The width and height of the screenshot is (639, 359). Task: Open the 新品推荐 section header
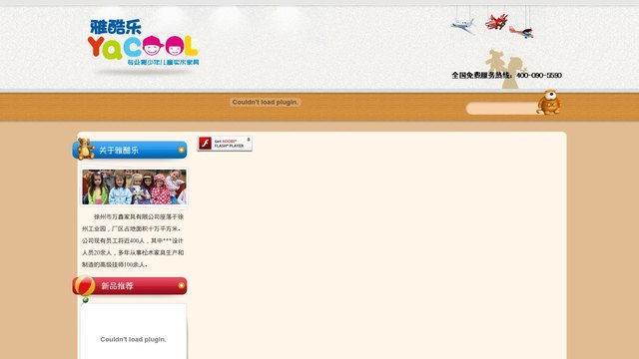(x=130, y=286)
